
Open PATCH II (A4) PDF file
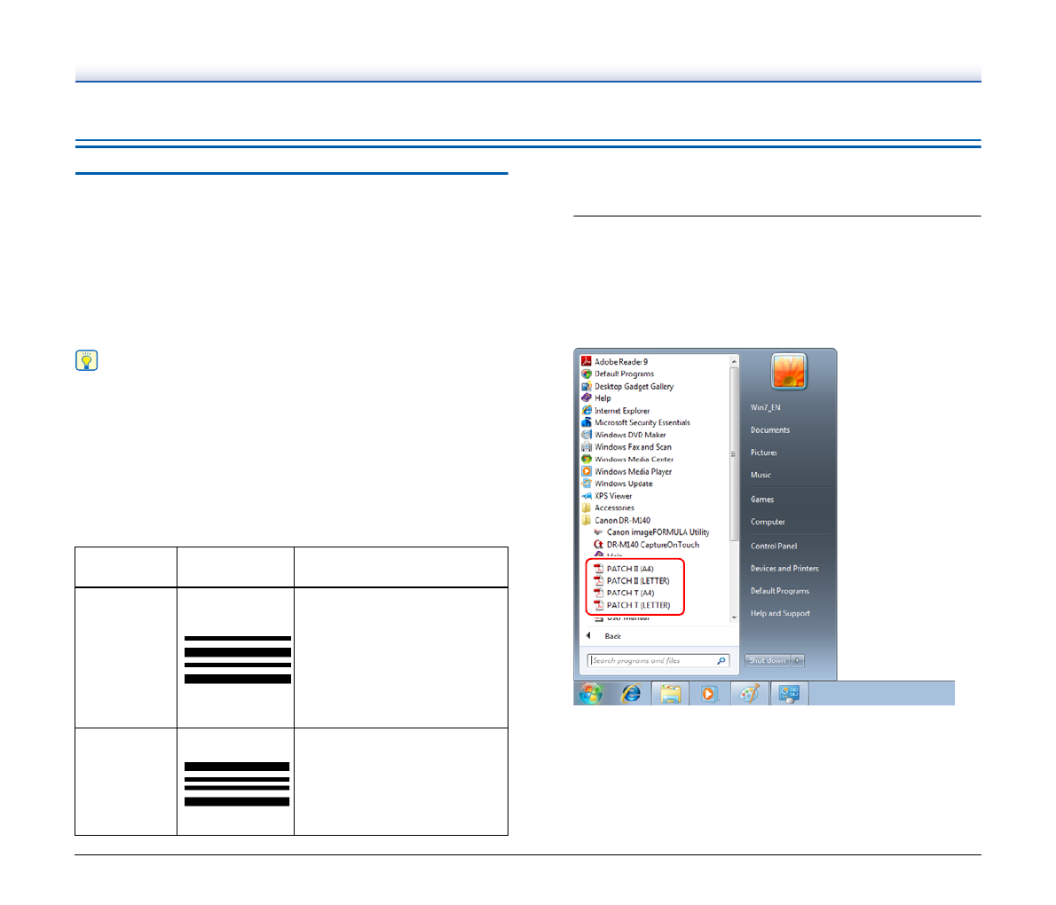(x=629, y=569)
